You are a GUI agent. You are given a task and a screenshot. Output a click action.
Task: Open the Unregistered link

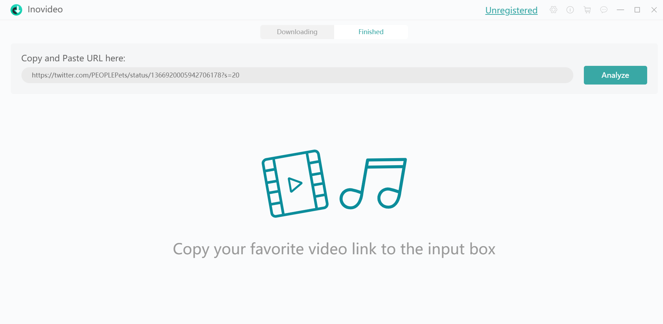pos(511,10)
